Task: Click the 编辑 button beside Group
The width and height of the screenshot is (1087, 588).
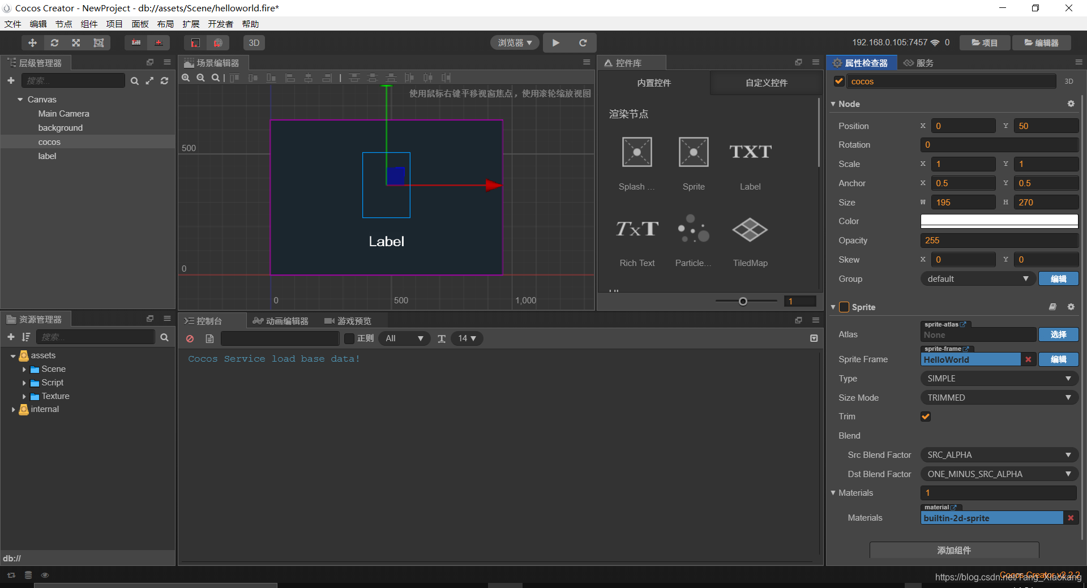Action: pos(1058,279)
